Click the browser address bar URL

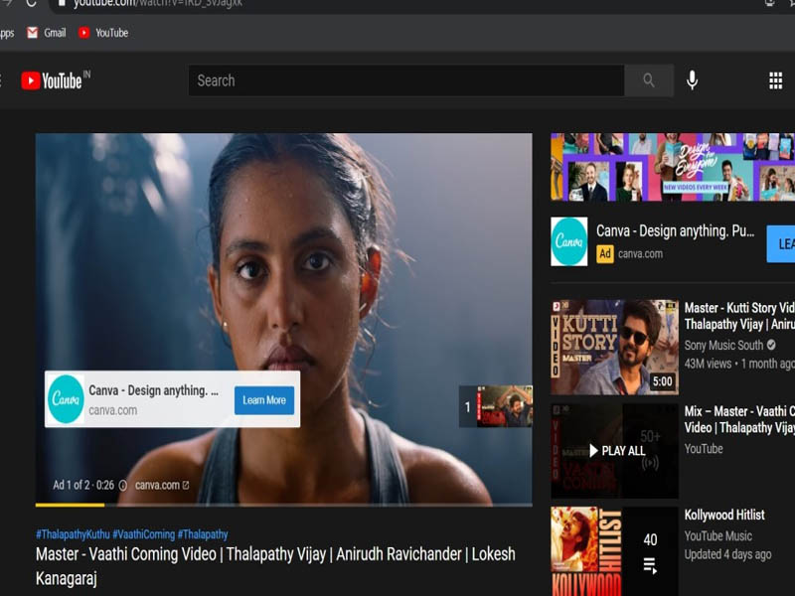click(x=158, y=4)
